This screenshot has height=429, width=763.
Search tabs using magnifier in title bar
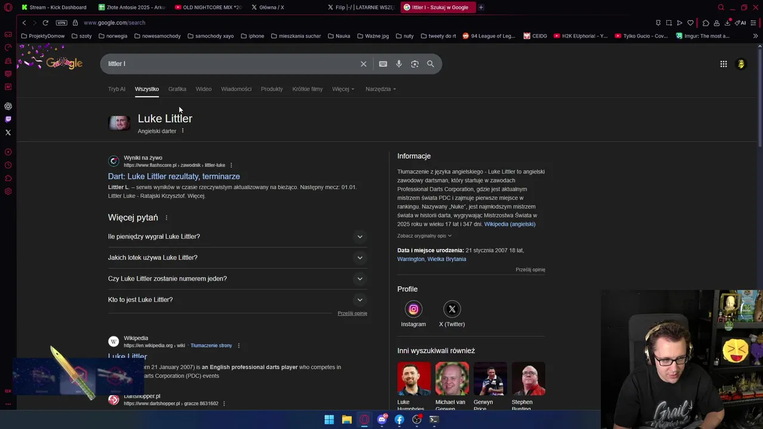(721, 7)
